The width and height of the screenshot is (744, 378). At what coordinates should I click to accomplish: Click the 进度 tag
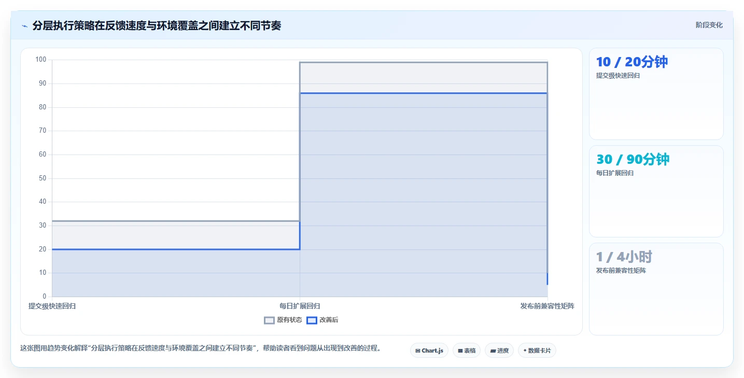point(499,351)
